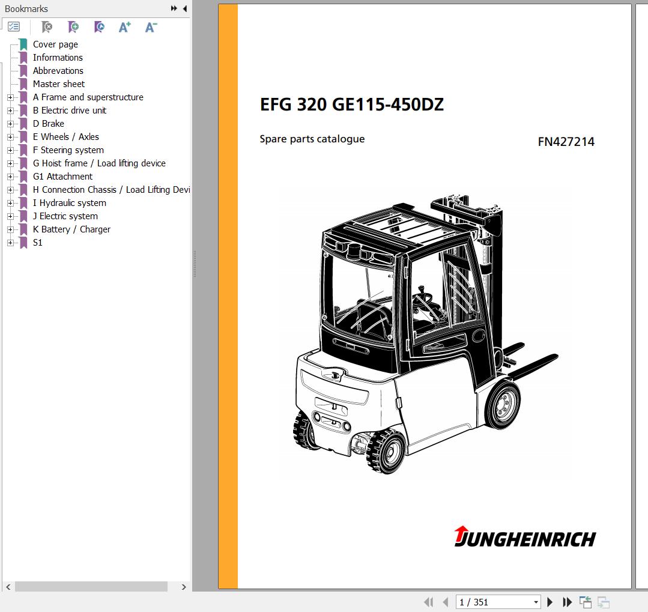Screen dimensions: 648x612
Task: Expand A Frame and superstructure bookmark
Action: (x=10, y=97)
